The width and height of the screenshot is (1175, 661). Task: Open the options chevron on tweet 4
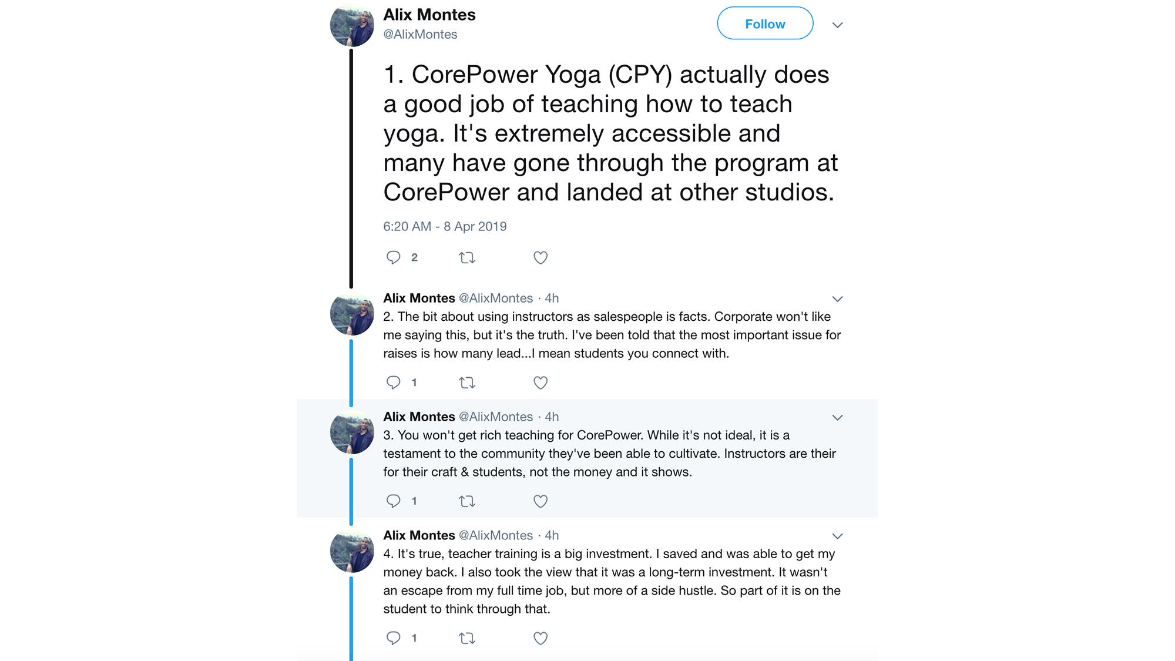tap(838, 536)
